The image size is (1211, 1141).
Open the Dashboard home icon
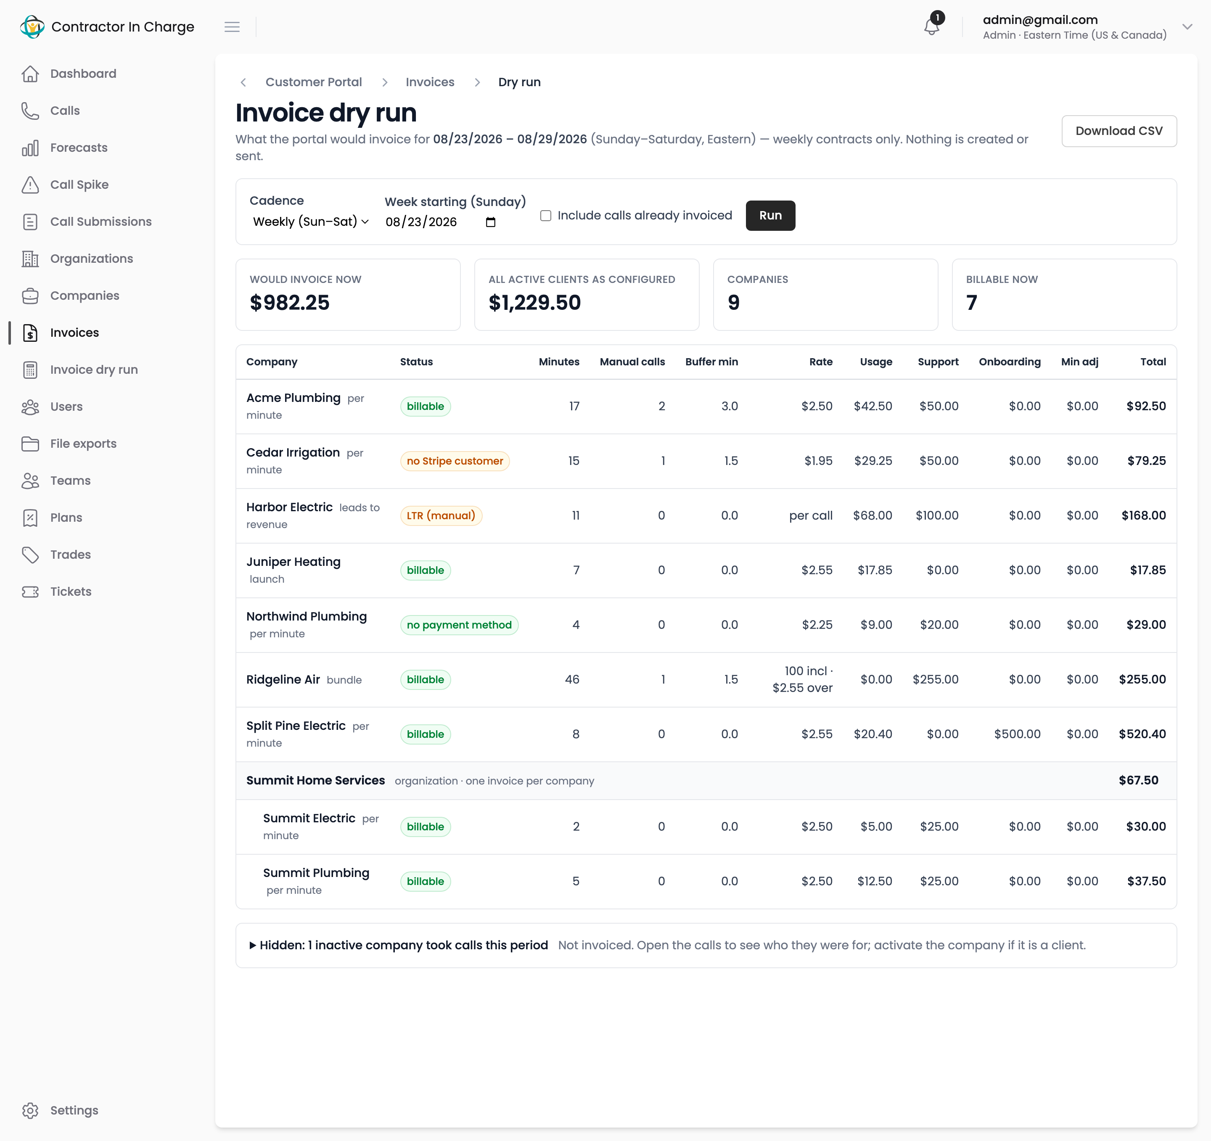pyautogui.click(x=30, y=74)
